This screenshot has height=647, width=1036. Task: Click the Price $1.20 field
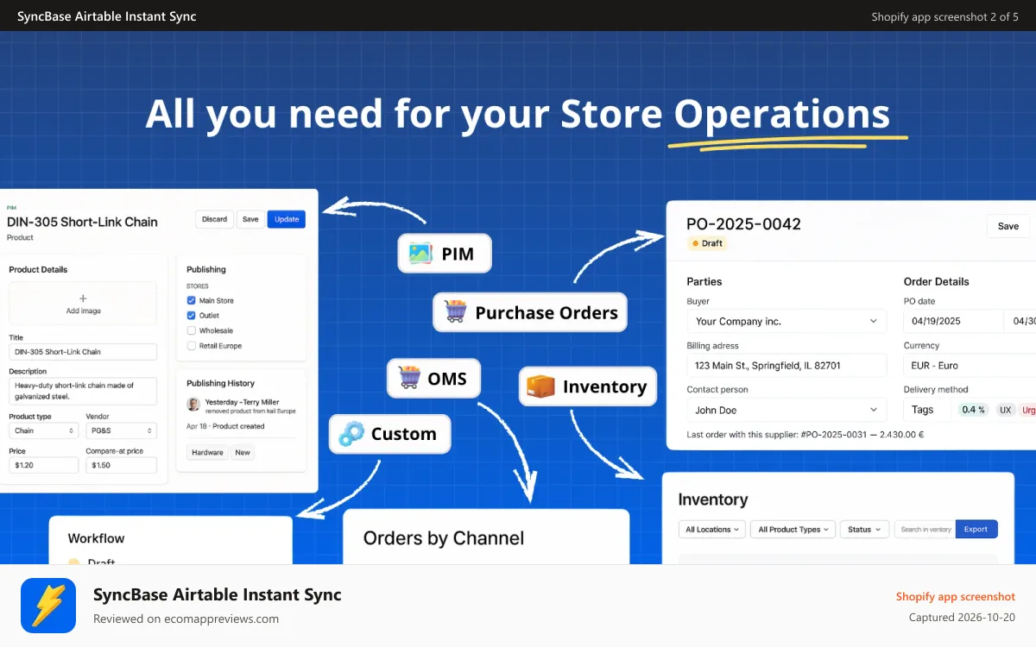point(43,465)
